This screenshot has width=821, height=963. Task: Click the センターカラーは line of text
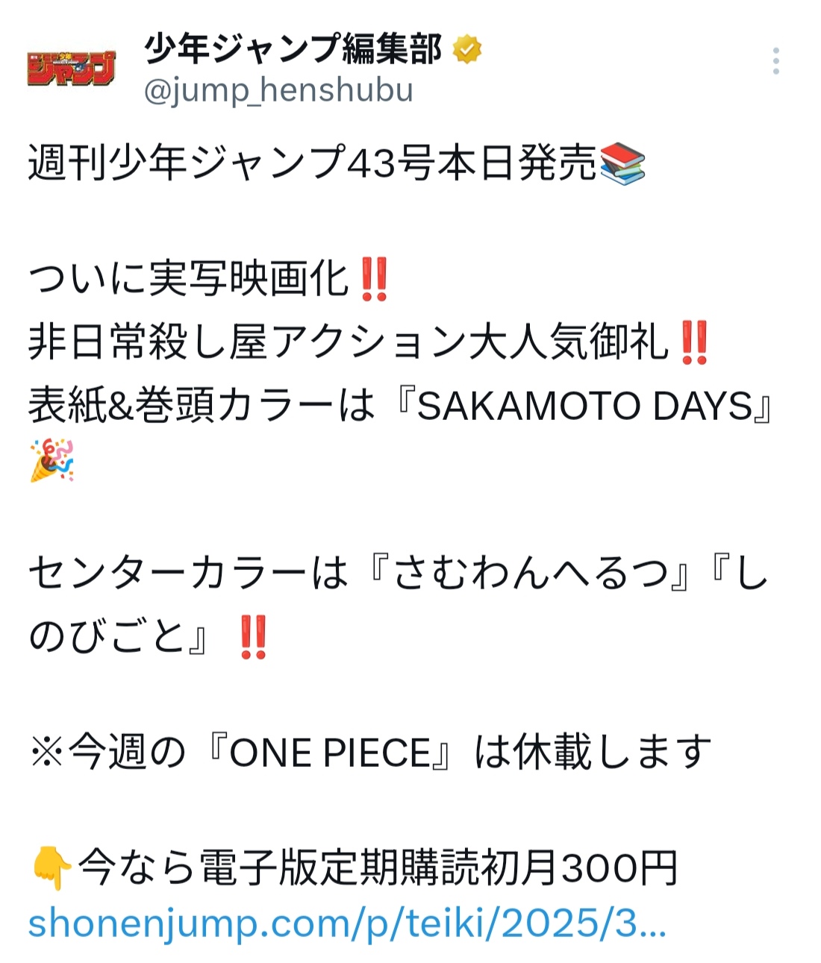tap(189, 575)
